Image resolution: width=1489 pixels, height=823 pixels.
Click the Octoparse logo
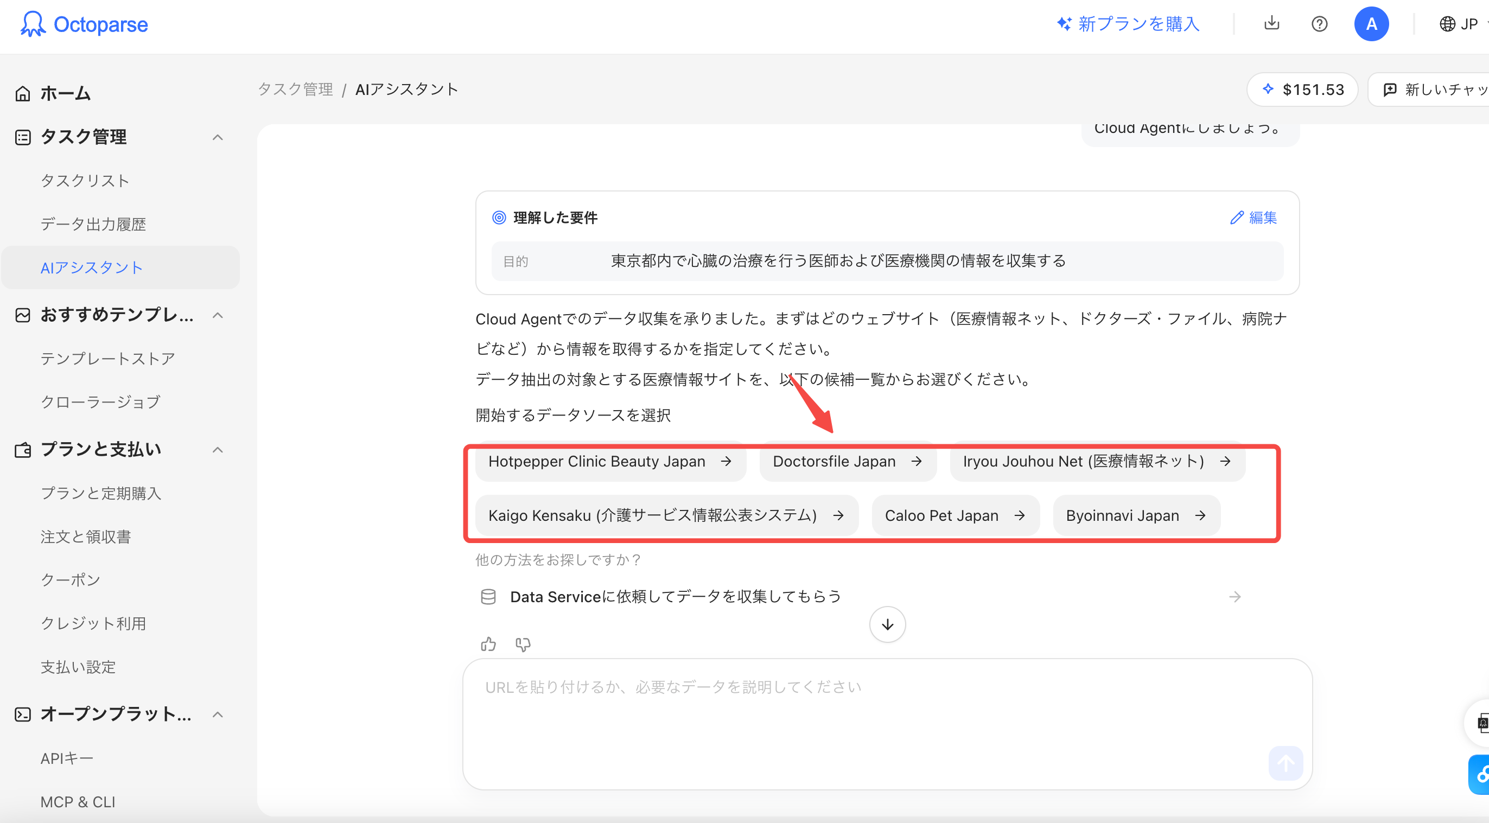85,24
